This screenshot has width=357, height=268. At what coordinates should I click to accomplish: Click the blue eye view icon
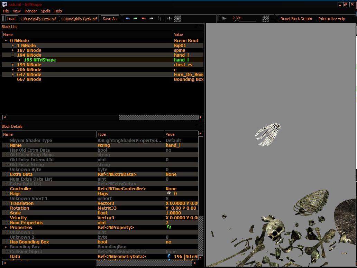click(128, 19)
